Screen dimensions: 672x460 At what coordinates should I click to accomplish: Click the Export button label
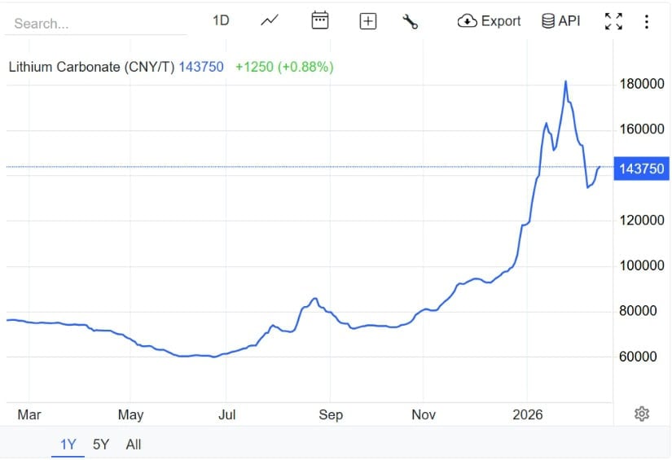point(501,21)
